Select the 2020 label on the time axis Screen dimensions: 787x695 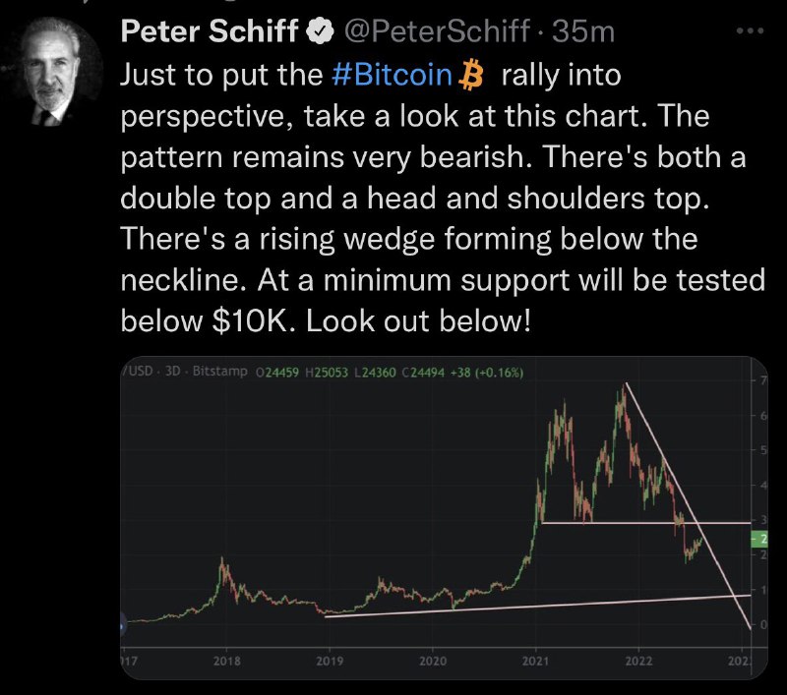coord(433,661)
